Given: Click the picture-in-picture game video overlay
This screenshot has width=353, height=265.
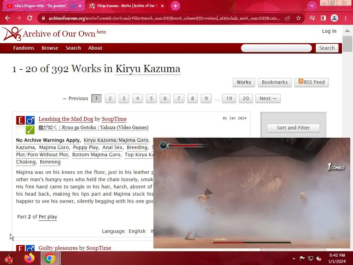Looking at the screenshot, I should click(x=252, y=193).
